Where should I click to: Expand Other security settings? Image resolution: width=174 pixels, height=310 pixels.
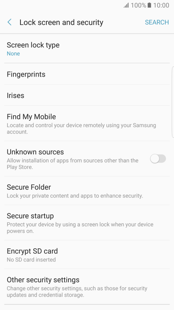point(87,286)
